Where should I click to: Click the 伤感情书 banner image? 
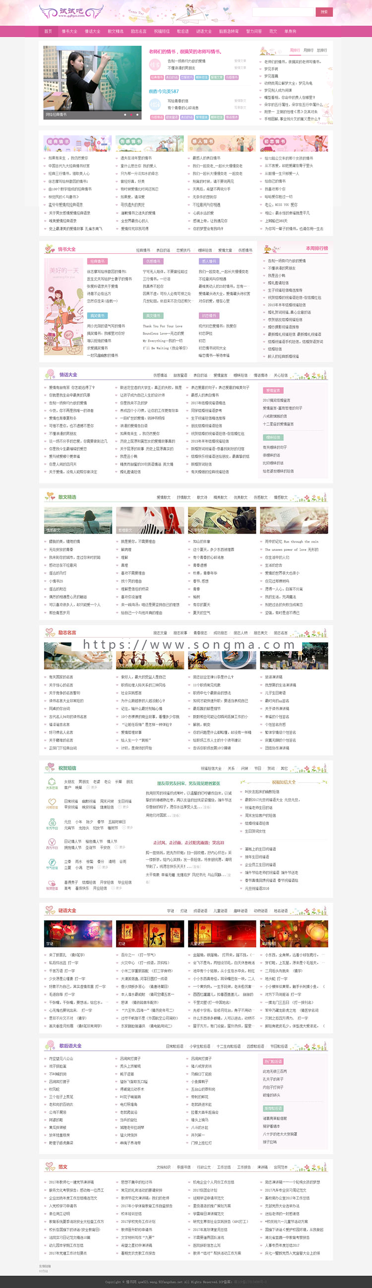[149, 143]
